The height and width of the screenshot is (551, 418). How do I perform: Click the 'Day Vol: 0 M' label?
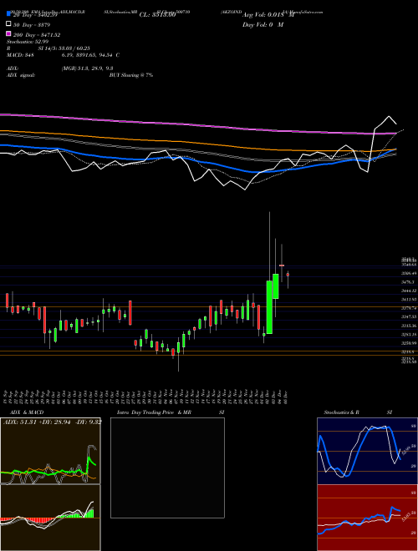(263, 25)
